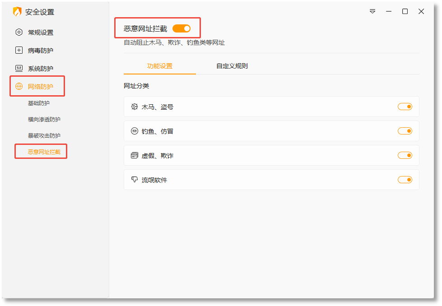
Task: Click the 自动阻止木马、欺诈、钓鱼类等网址 description
Action: click(x=174, y=42)
